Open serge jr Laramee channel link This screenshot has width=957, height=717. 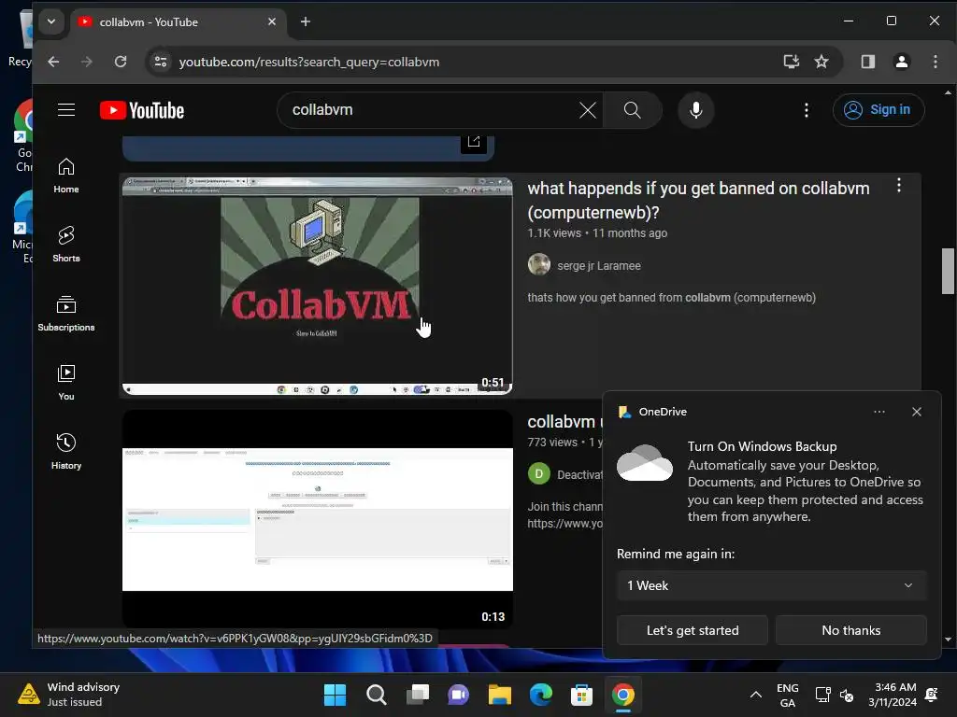coord(599,266)
